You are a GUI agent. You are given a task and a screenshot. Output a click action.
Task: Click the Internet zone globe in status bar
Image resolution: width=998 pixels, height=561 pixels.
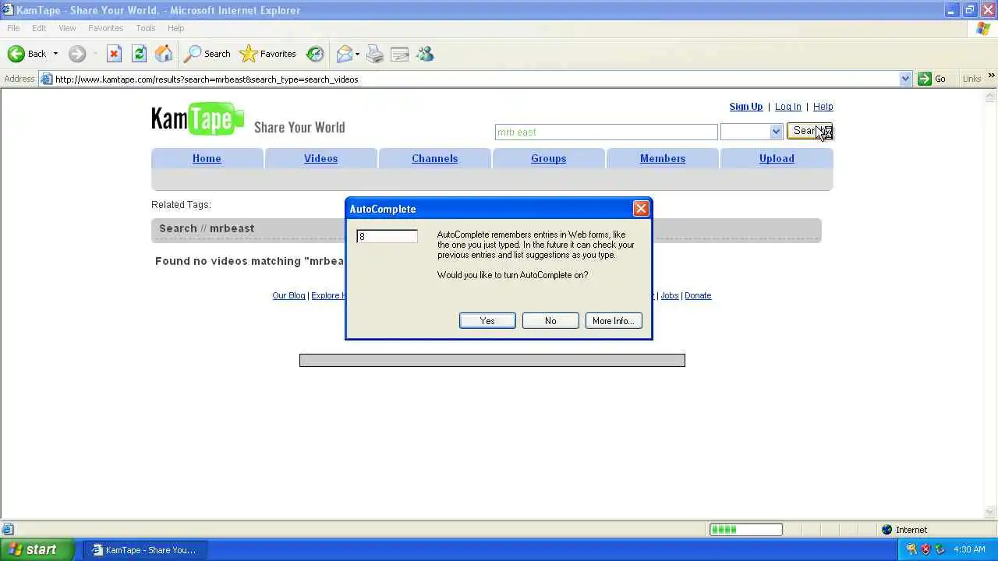(x=887, y=530)
